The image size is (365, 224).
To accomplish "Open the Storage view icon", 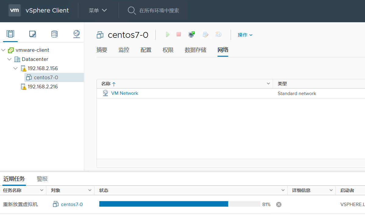I will tap(55, 34).
